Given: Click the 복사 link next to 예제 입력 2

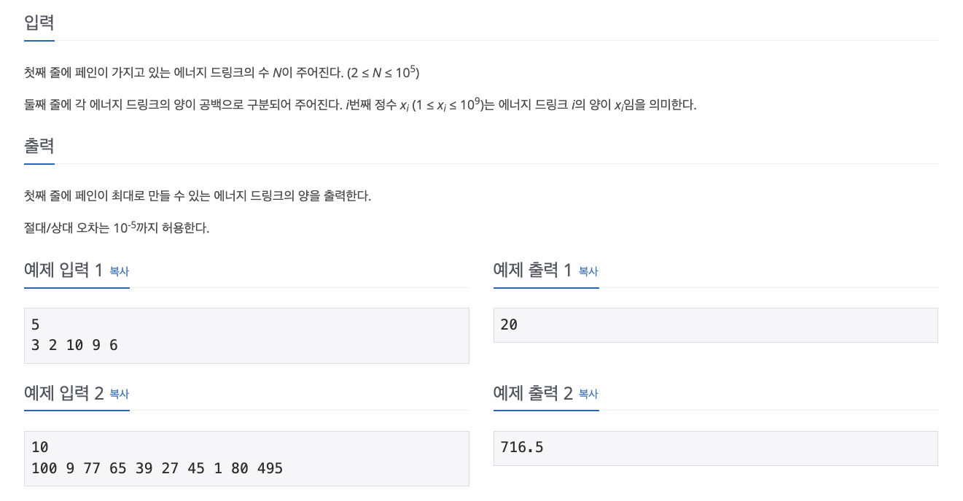Looking at the screenshot, I should pos(119,394).
